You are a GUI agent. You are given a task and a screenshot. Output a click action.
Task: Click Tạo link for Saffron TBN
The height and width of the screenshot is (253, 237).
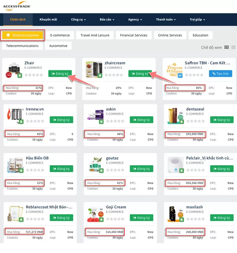(x=220, y=74)
